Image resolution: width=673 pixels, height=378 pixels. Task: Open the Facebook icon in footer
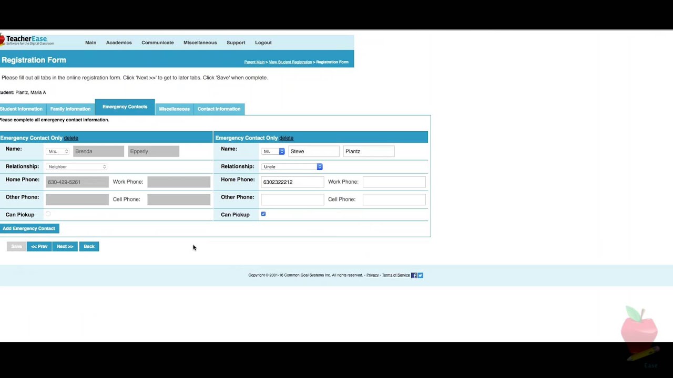pos(414,275)
